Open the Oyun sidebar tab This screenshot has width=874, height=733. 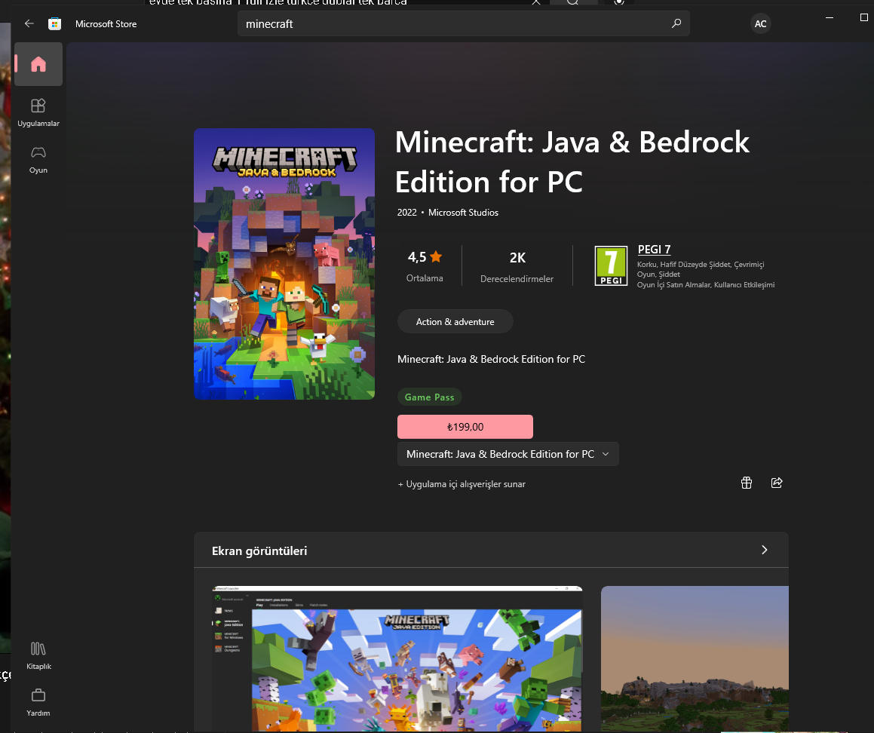coord(38,159)
